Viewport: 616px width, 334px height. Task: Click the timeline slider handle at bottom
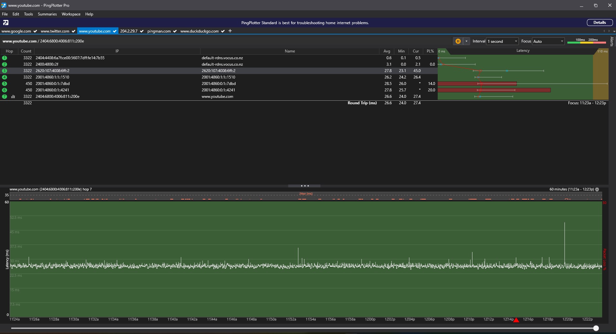point(596,328)
